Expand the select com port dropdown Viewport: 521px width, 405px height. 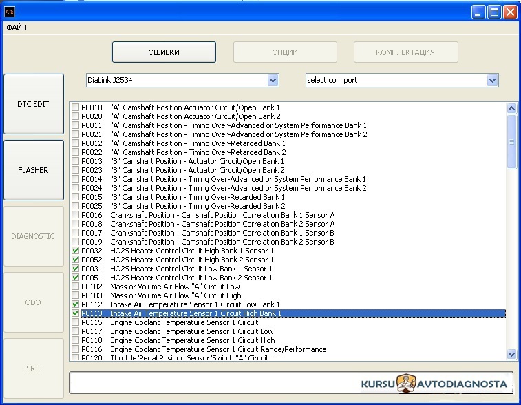[492, 80]
